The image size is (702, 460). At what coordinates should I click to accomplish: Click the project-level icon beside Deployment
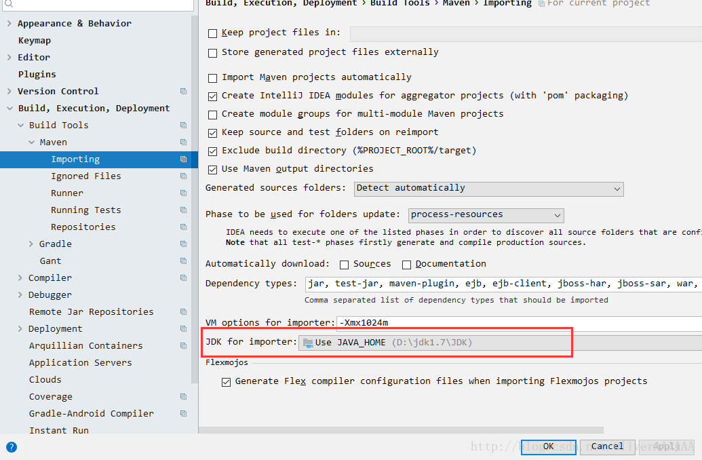pyautogui.click(x=183, y=329)
